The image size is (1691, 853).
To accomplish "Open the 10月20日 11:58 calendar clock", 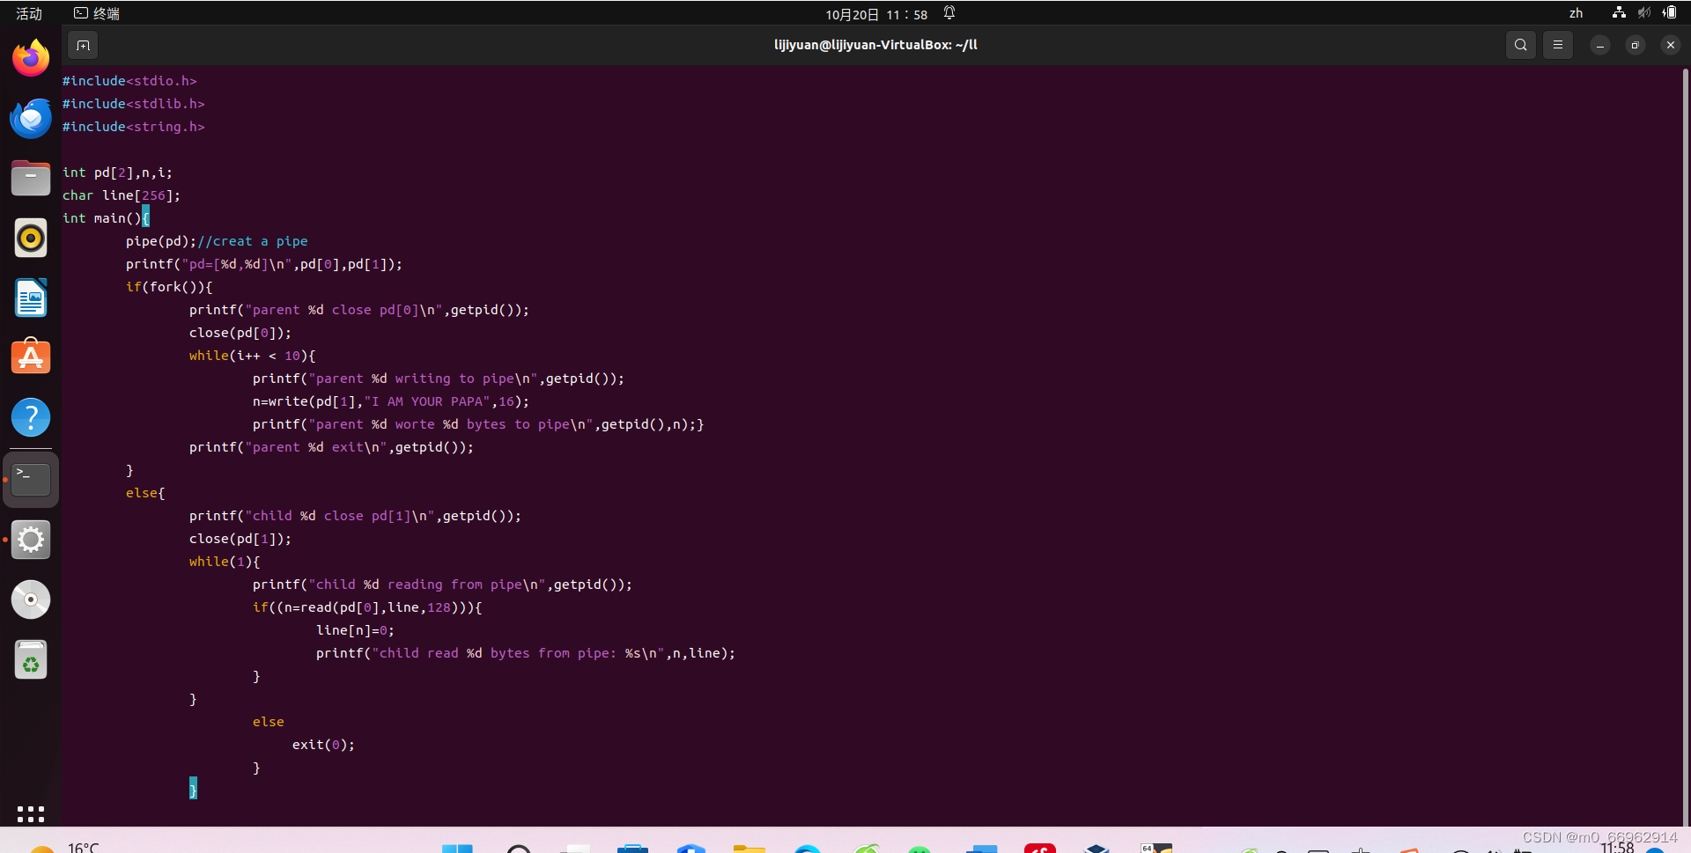I will pyautogui.click(x=876, y=14).
